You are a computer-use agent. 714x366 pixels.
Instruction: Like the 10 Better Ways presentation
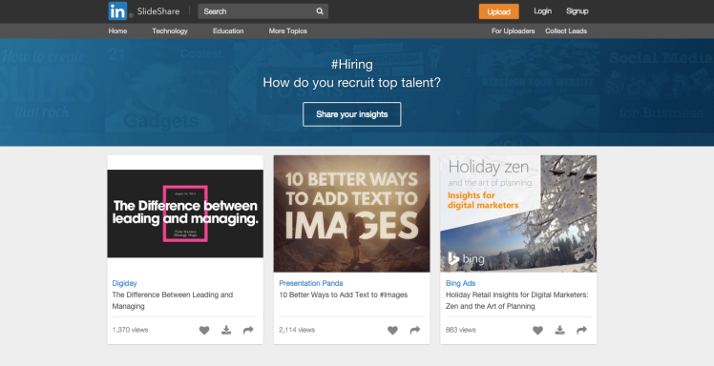point(392,330)
